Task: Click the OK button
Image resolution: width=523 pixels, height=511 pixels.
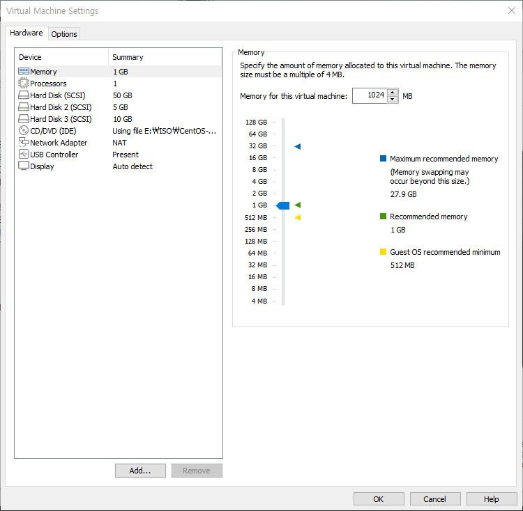Action: coord(379,498)
